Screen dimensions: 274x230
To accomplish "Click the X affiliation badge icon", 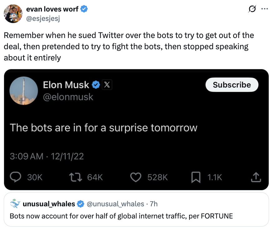I will click(x=107, y=85).
